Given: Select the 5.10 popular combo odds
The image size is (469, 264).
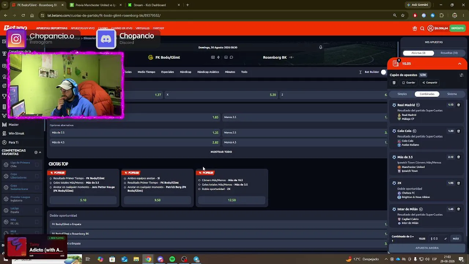Looking at the screenshot, I should coord(83,200).
